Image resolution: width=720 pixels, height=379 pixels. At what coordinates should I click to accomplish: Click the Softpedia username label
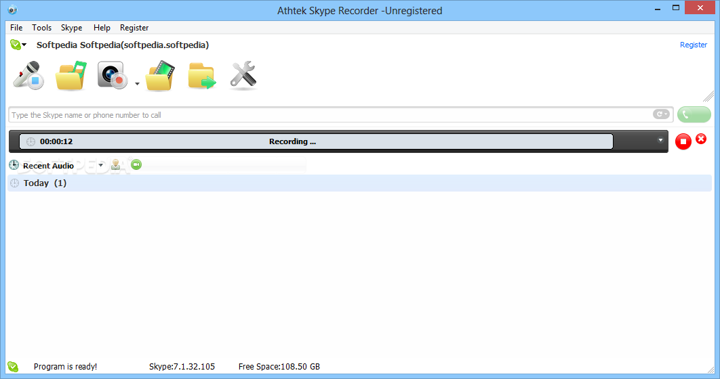123,45
